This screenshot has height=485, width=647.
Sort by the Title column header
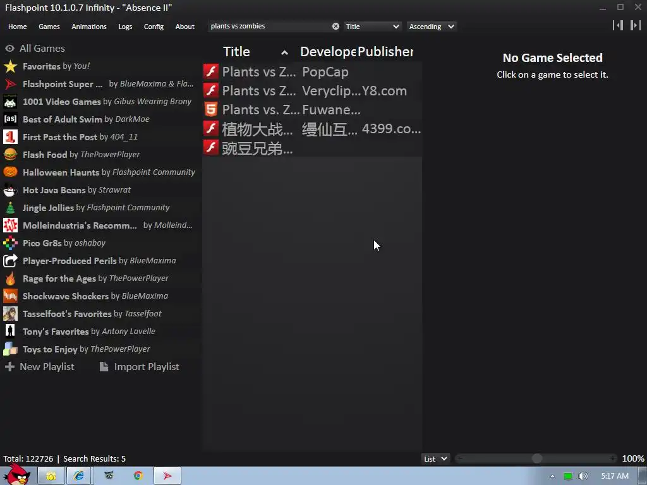click(x=236, y=52)
